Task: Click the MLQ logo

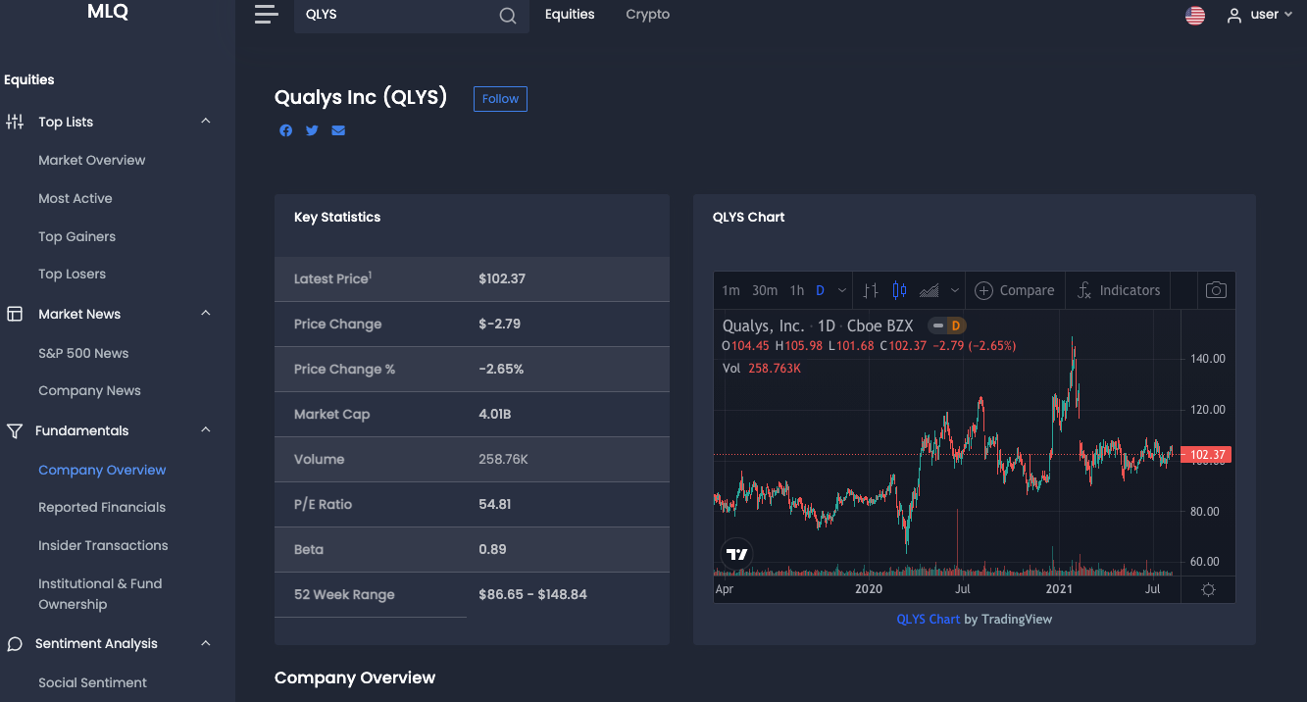Action: coord(108,12)
